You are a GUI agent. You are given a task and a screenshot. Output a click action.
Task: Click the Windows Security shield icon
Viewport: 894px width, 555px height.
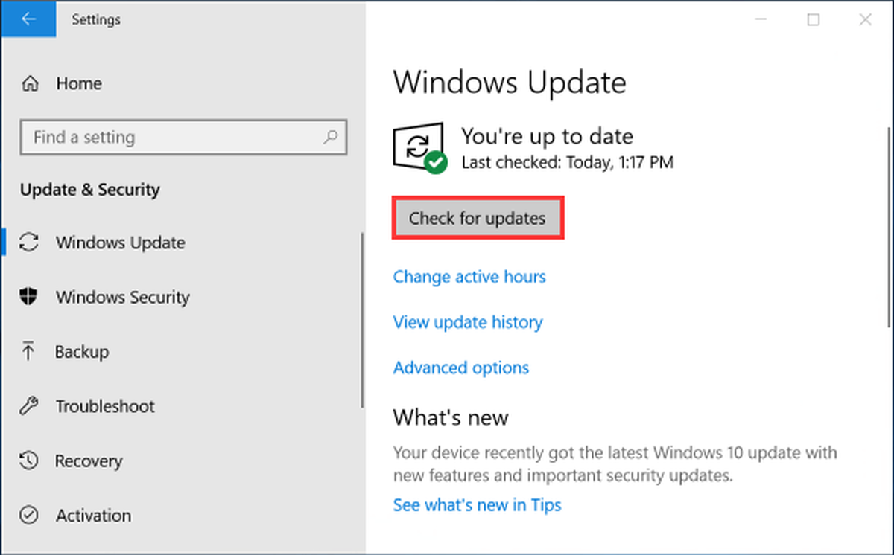[29, 297]
